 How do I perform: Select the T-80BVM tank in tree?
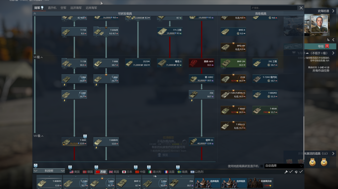pos(106,142)
